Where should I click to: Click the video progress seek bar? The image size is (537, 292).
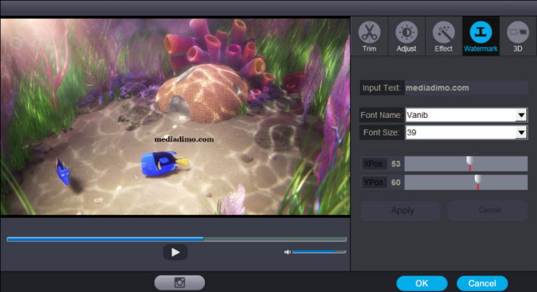point(176,239)
